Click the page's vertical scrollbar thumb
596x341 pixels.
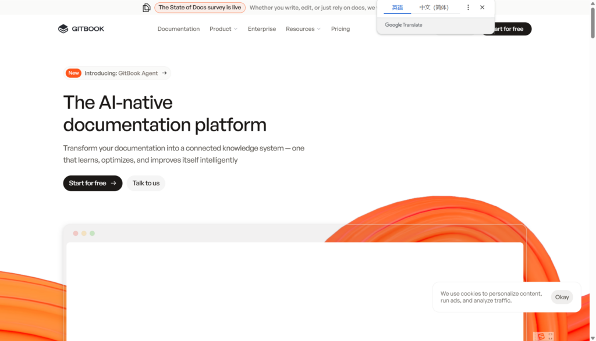[x=592, y=23]
